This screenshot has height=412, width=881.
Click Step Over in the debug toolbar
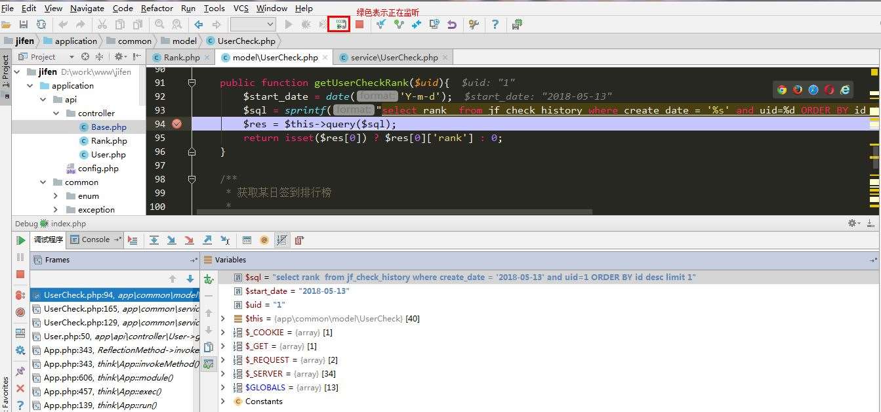154,240
